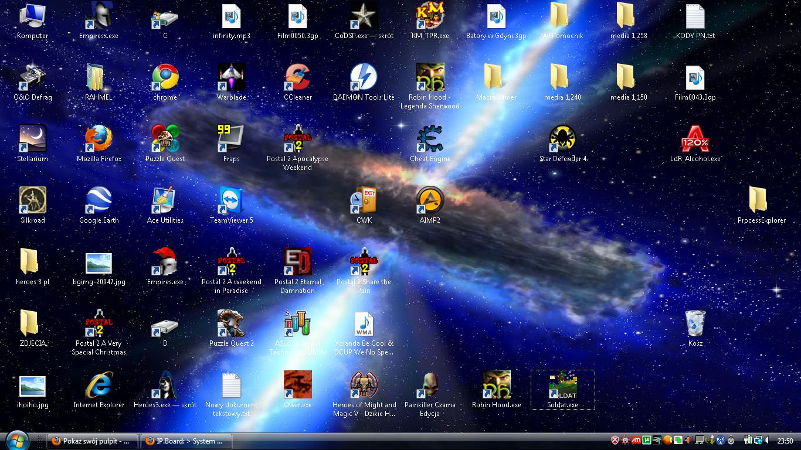
Task: Open the heroes 3 pl folder
Action: coord(32,267)
